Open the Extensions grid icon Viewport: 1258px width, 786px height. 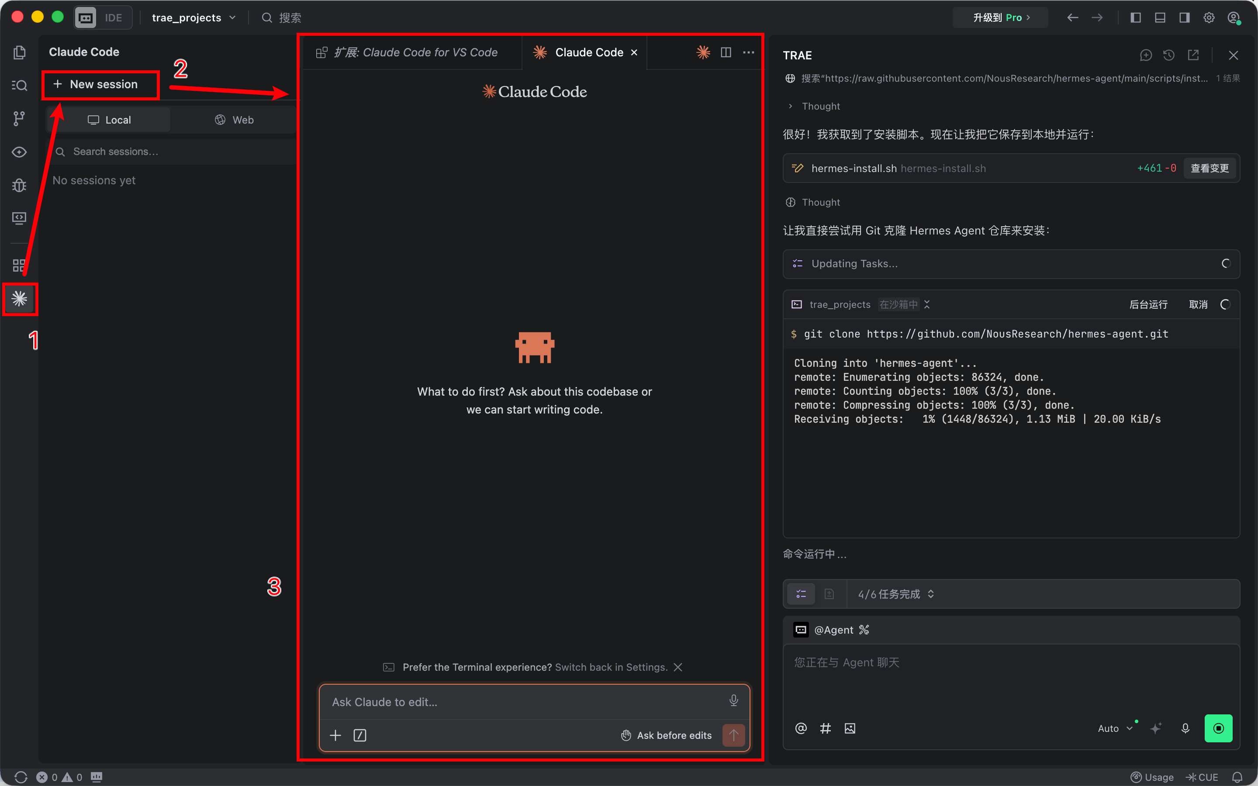(x=19, y=265)
